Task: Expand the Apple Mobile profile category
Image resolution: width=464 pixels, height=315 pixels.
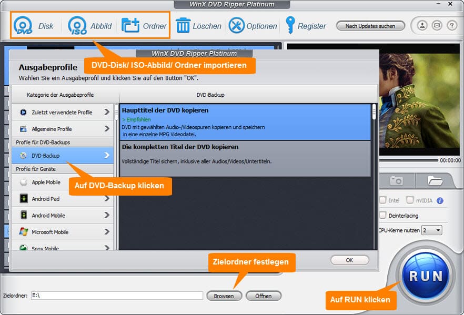Action: click(62, 182)
